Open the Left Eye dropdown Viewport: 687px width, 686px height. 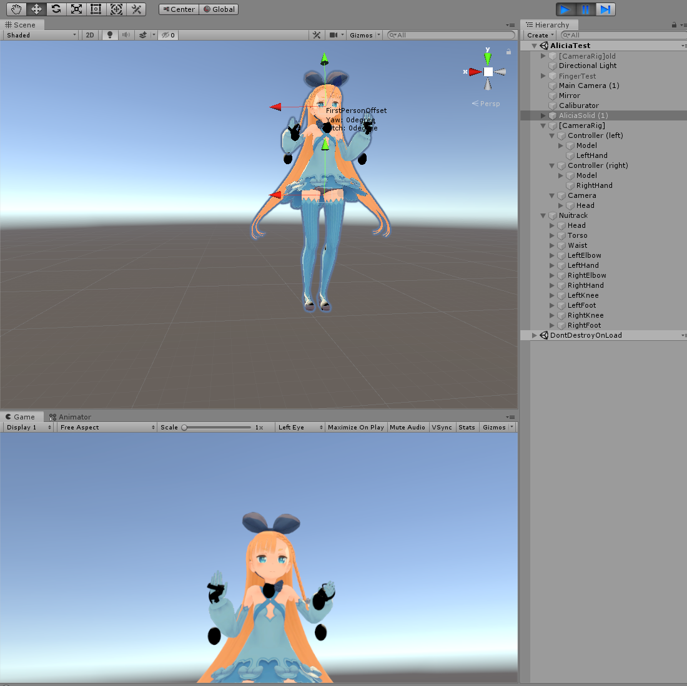coord(300,428)
